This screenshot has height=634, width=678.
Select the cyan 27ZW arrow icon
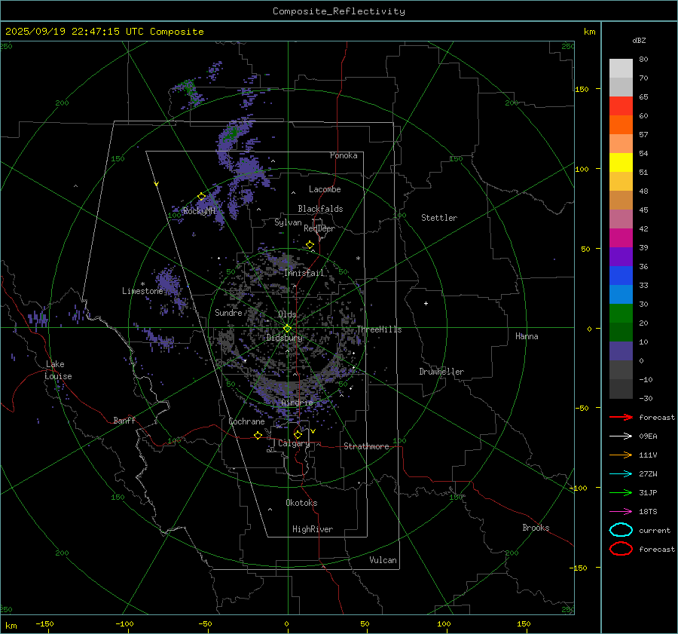pyautogui.click(x=620, y=473)
